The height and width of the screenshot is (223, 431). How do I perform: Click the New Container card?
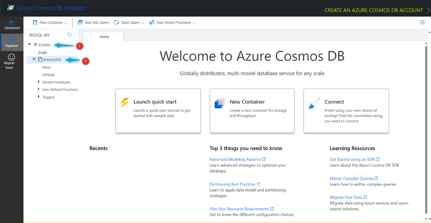(x=252, y=111)
